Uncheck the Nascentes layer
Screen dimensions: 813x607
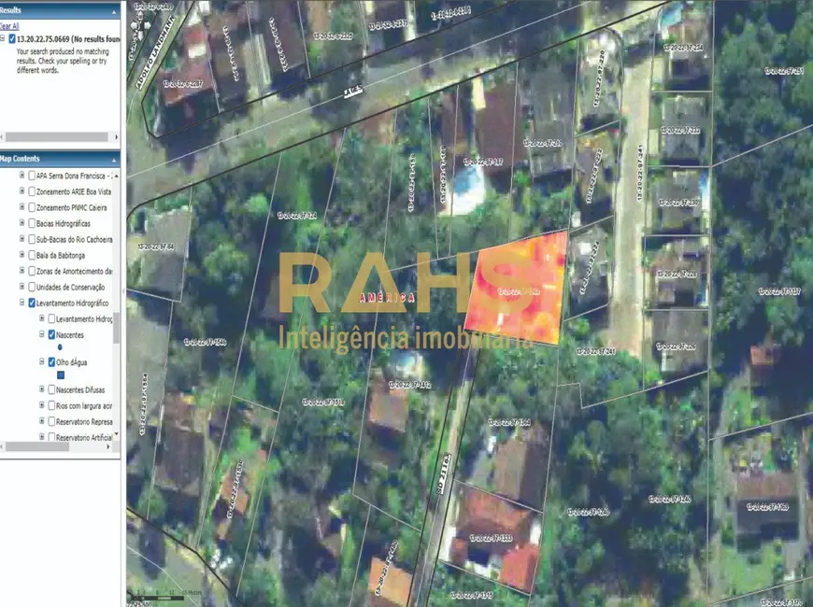tap(51, 334)
